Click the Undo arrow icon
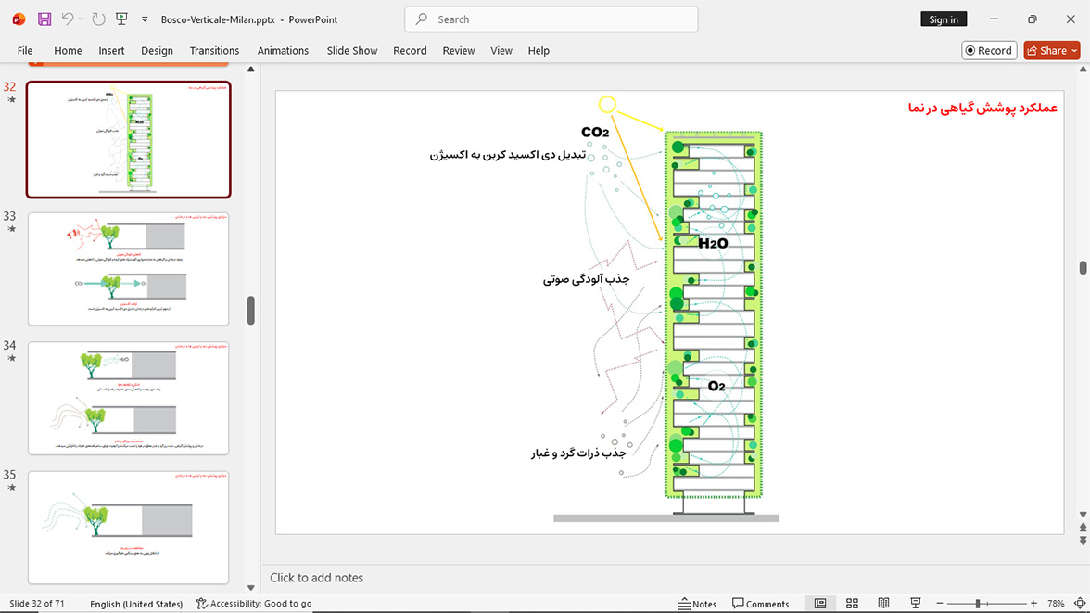The width and height of the screenshot is (1090, 613). [67, 19]
